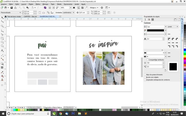186x116 pixels.
Task: Open Options via the gear icon
Action: pyautogui.click(x=102, y=8)
